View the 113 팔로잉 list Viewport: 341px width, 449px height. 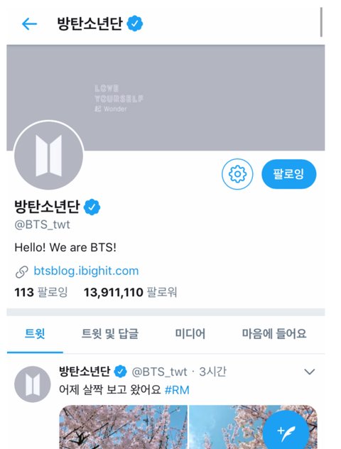[x=41, y=293]
